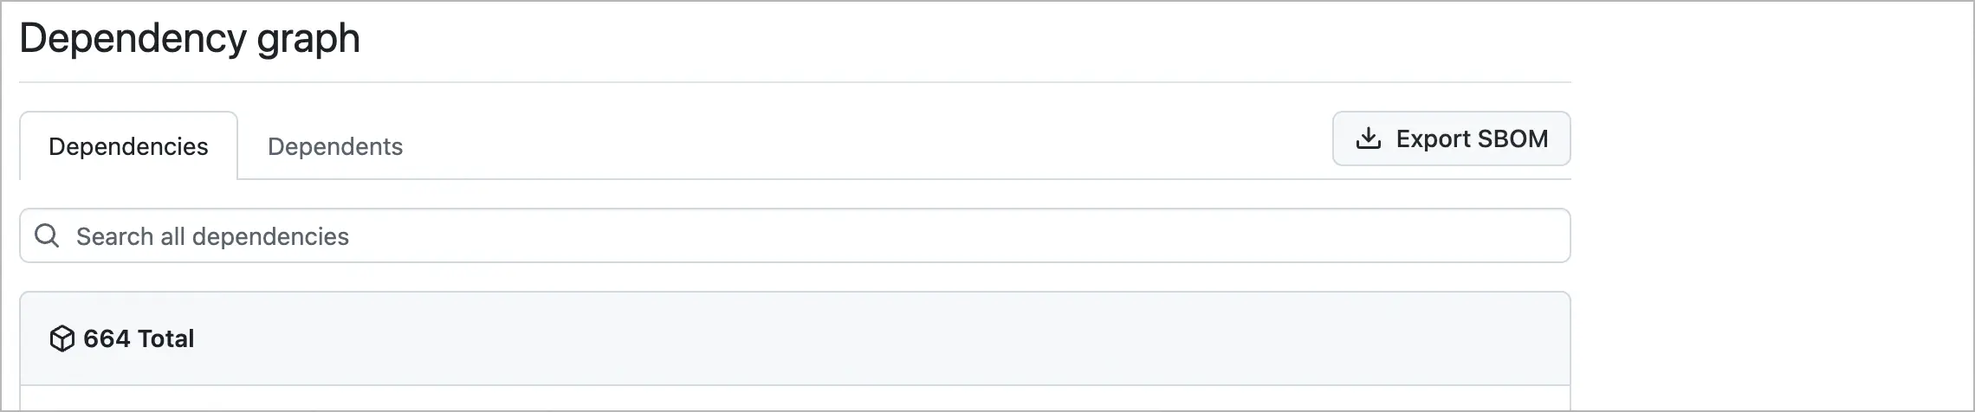This screenshot has height=412, width=1975.
Task: Click the Export SBOM text label
Action: tap(1472, 138)
